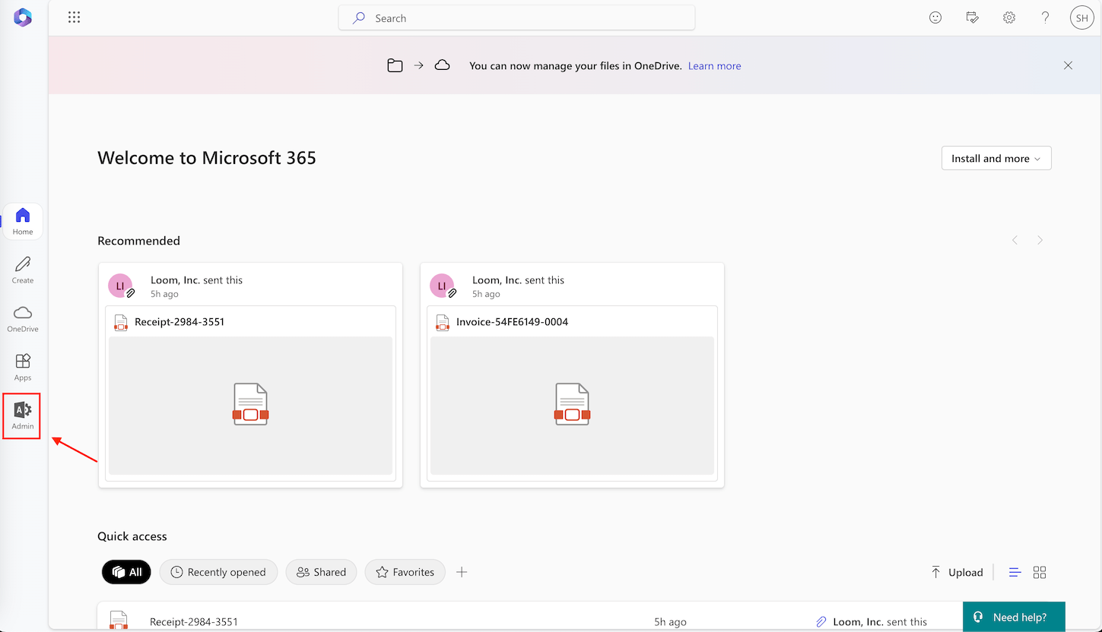The width and height of the screenshot is (1102, 632).
Task: Open the Help question mark icon
Action: point(1046,17)
